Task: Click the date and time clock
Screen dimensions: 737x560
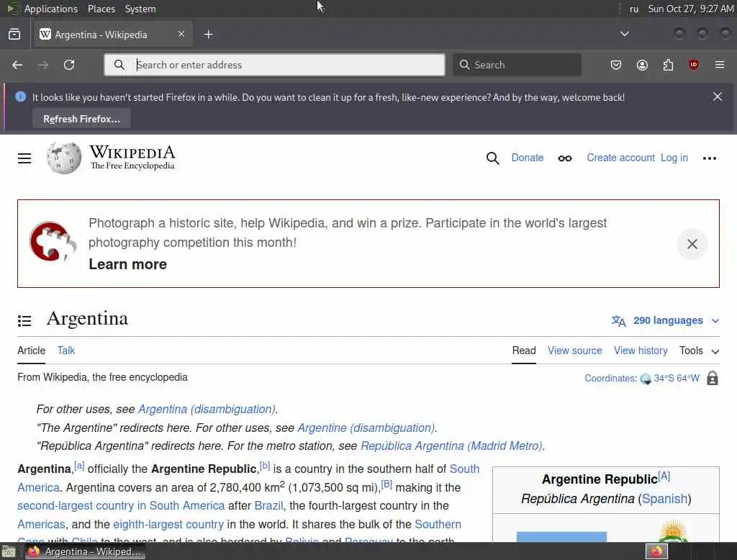Action: (690, 9)
